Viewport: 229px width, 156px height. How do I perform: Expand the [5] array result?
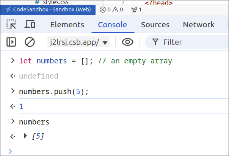(26, 136)
